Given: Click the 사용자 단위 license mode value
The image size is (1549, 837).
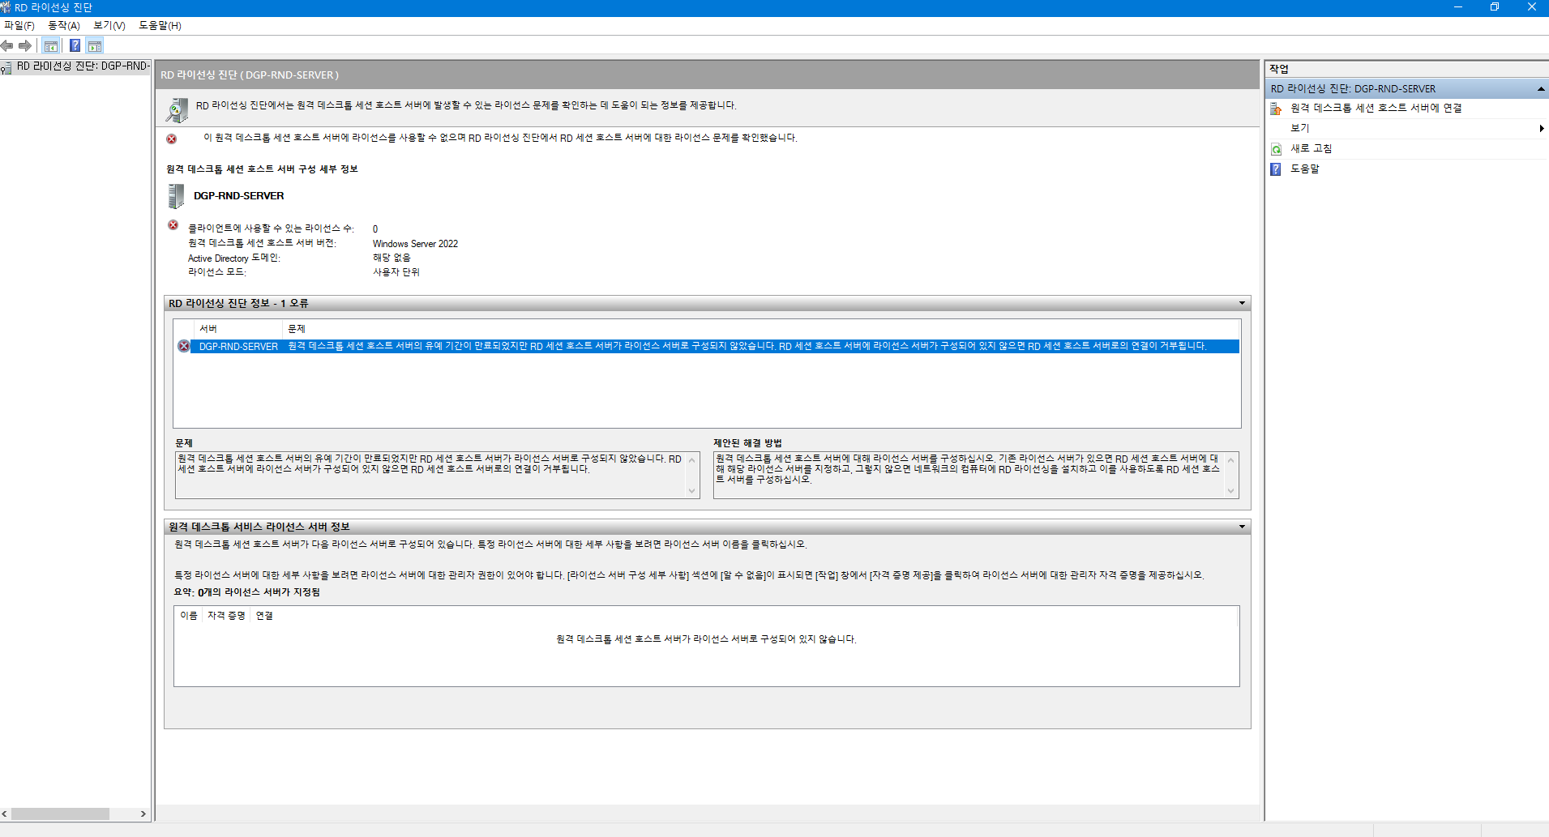Looking at the screenshot, I should point(396,272).
